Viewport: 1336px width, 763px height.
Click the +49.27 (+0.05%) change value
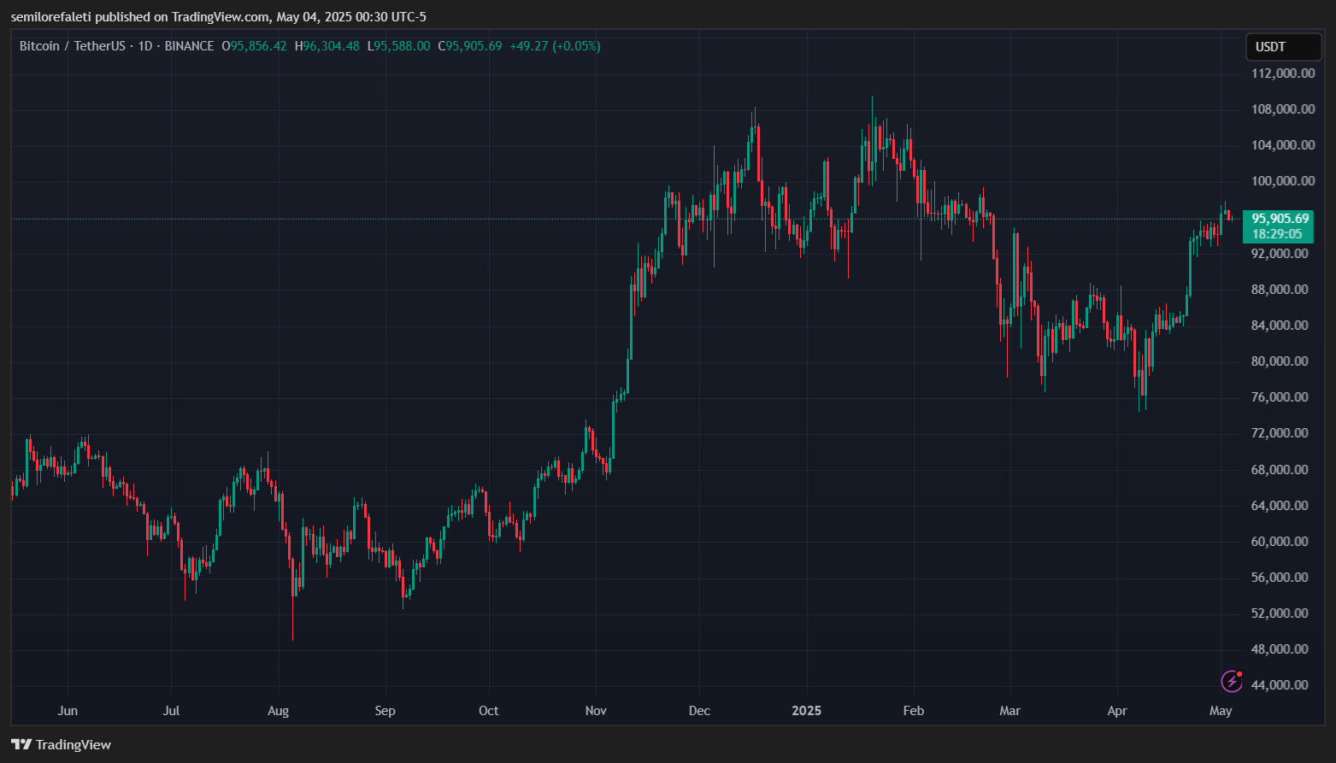555,46
